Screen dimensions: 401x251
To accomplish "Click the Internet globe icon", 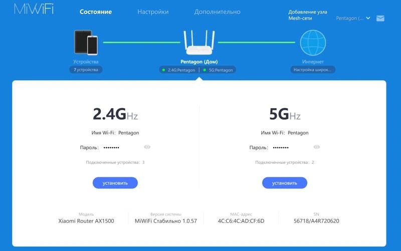I will pyautogui.click(x=313, y=43).
